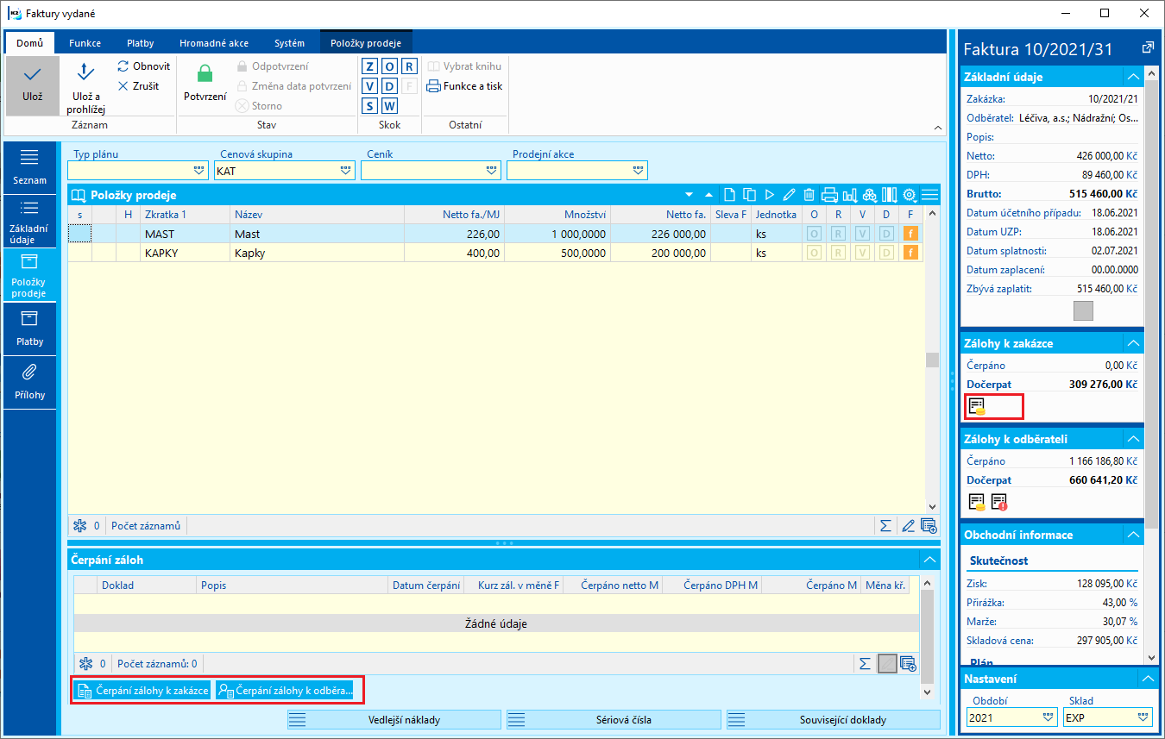This screenshot has height=739, width=1165.
Task: Open the Platby ribbon tab
Action: click(140, 43)
